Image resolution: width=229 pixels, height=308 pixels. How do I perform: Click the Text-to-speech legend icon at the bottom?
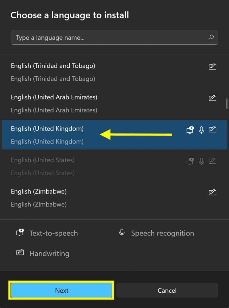(20, 233)
